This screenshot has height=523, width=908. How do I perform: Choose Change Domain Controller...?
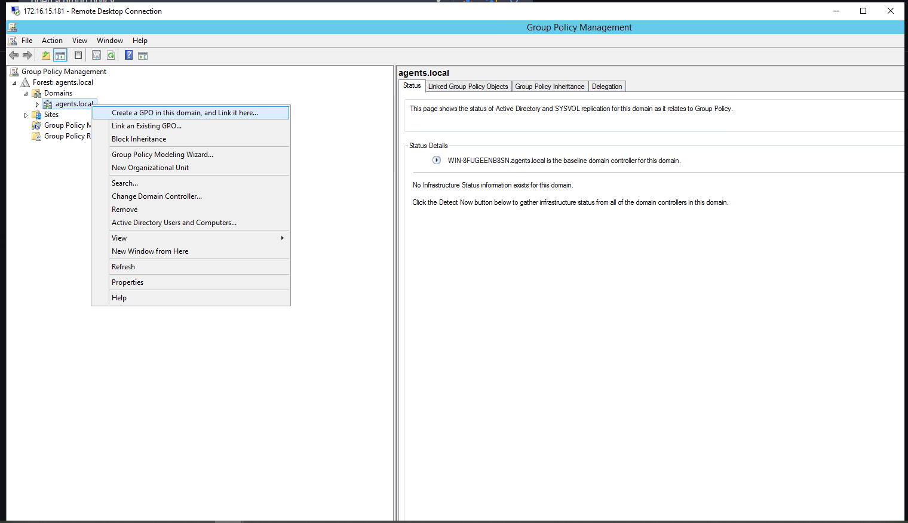click(191, 196)
